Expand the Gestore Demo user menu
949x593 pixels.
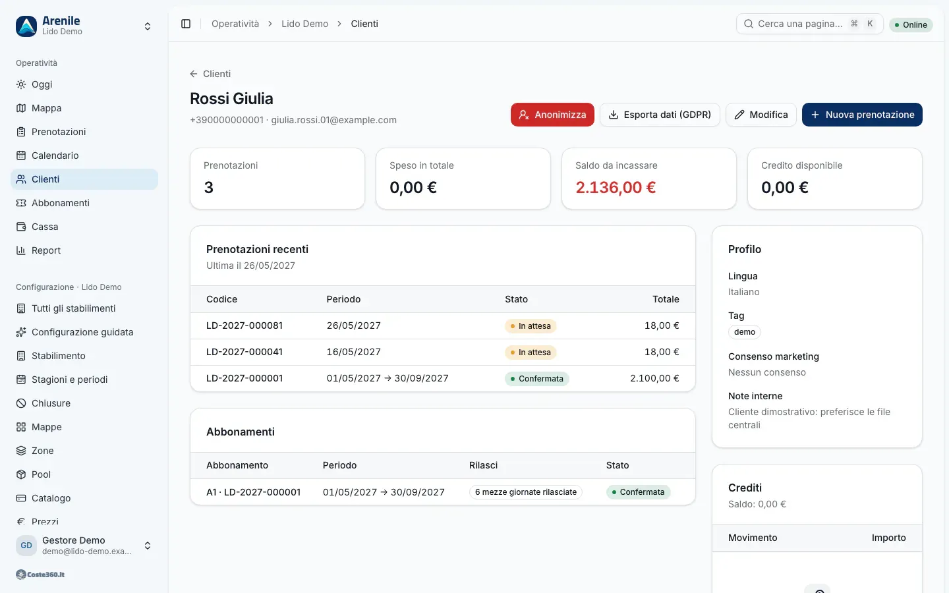coord(84,546)
